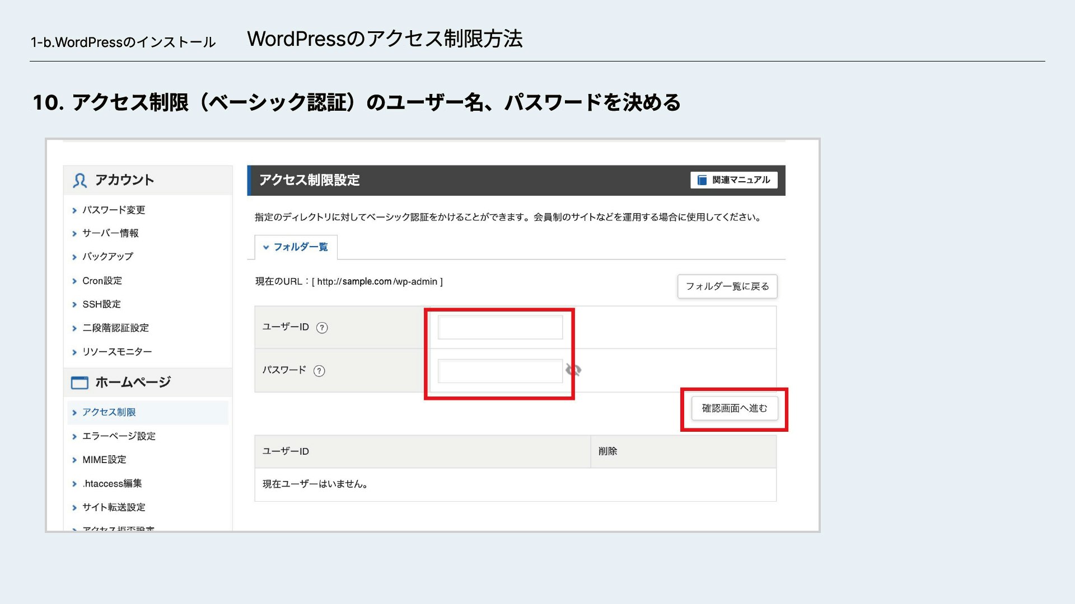Viewport: 1075px width, 604px height.
Task: Switch to the フォルダ一覧 tab
Action: coord(300,247)
